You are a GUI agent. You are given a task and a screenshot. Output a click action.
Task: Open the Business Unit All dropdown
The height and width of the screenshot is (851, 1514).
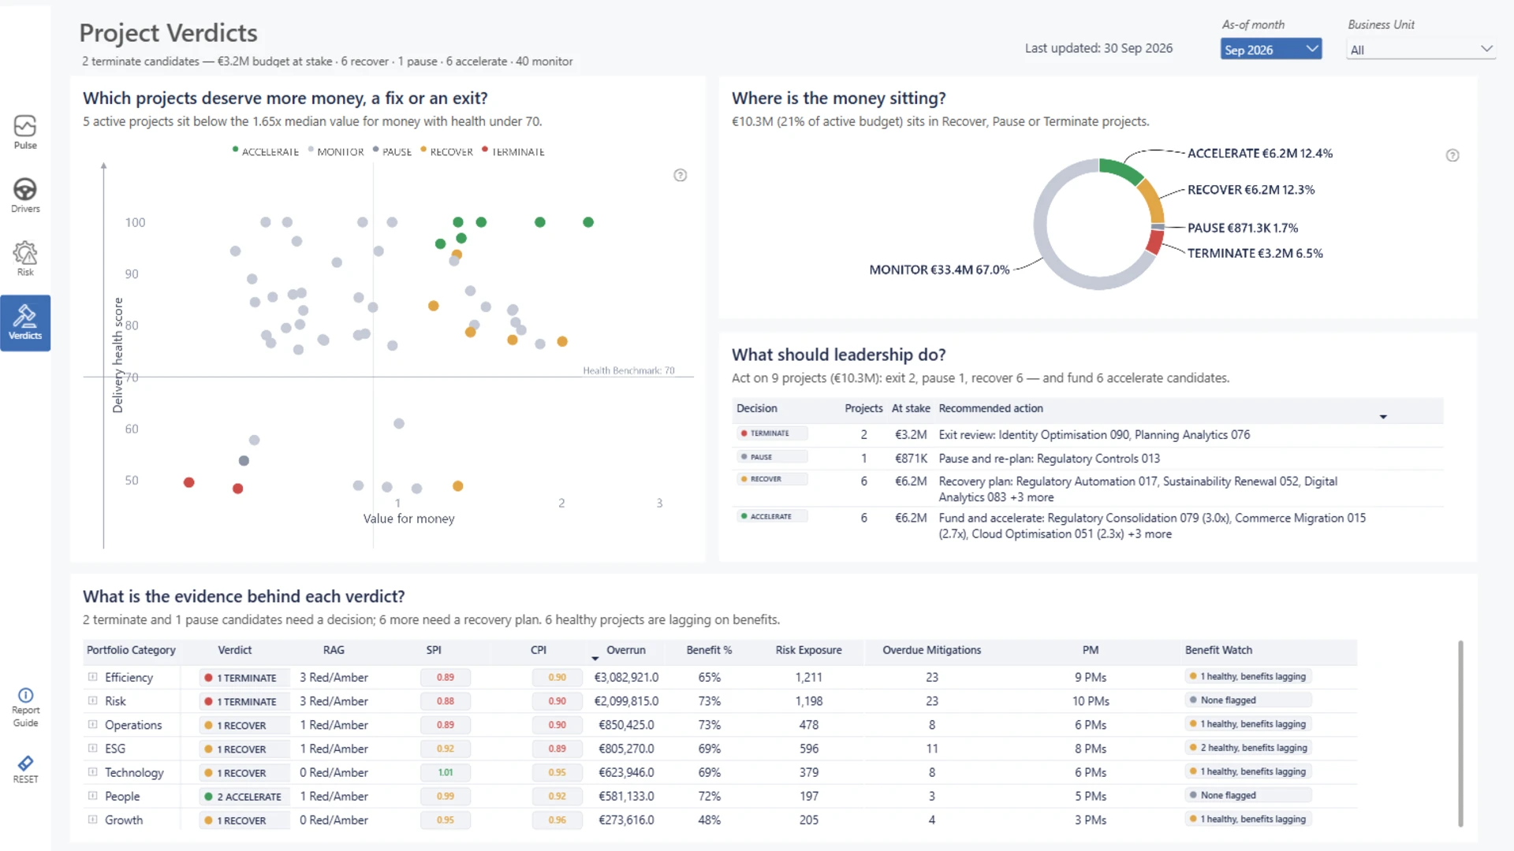pos(1421,49)
